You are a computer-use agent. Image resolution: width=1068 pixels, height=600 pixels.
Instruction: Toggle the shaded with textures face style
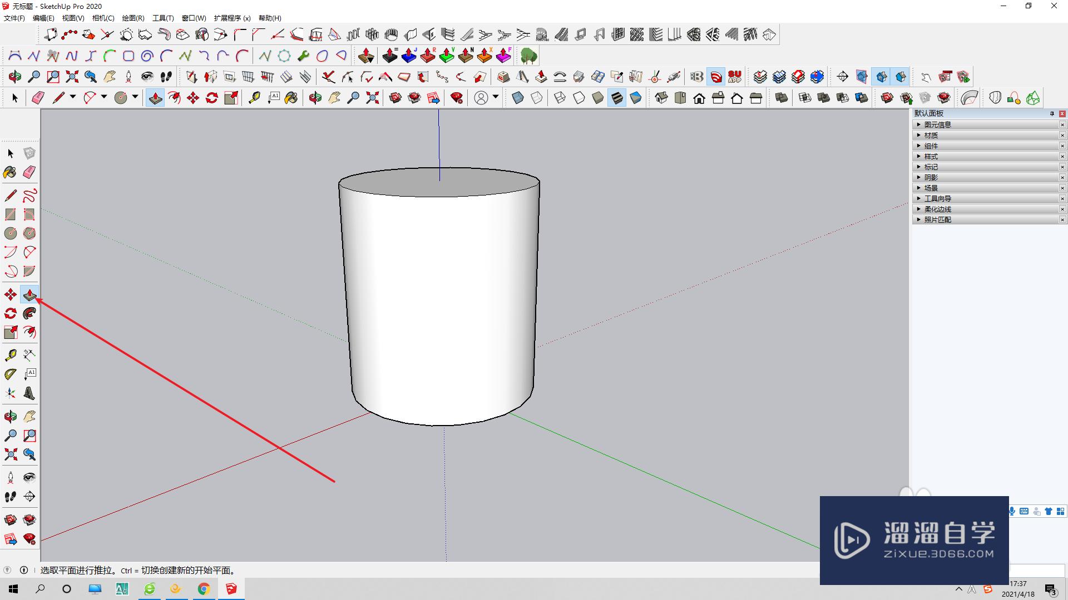(x=617, y=98)
